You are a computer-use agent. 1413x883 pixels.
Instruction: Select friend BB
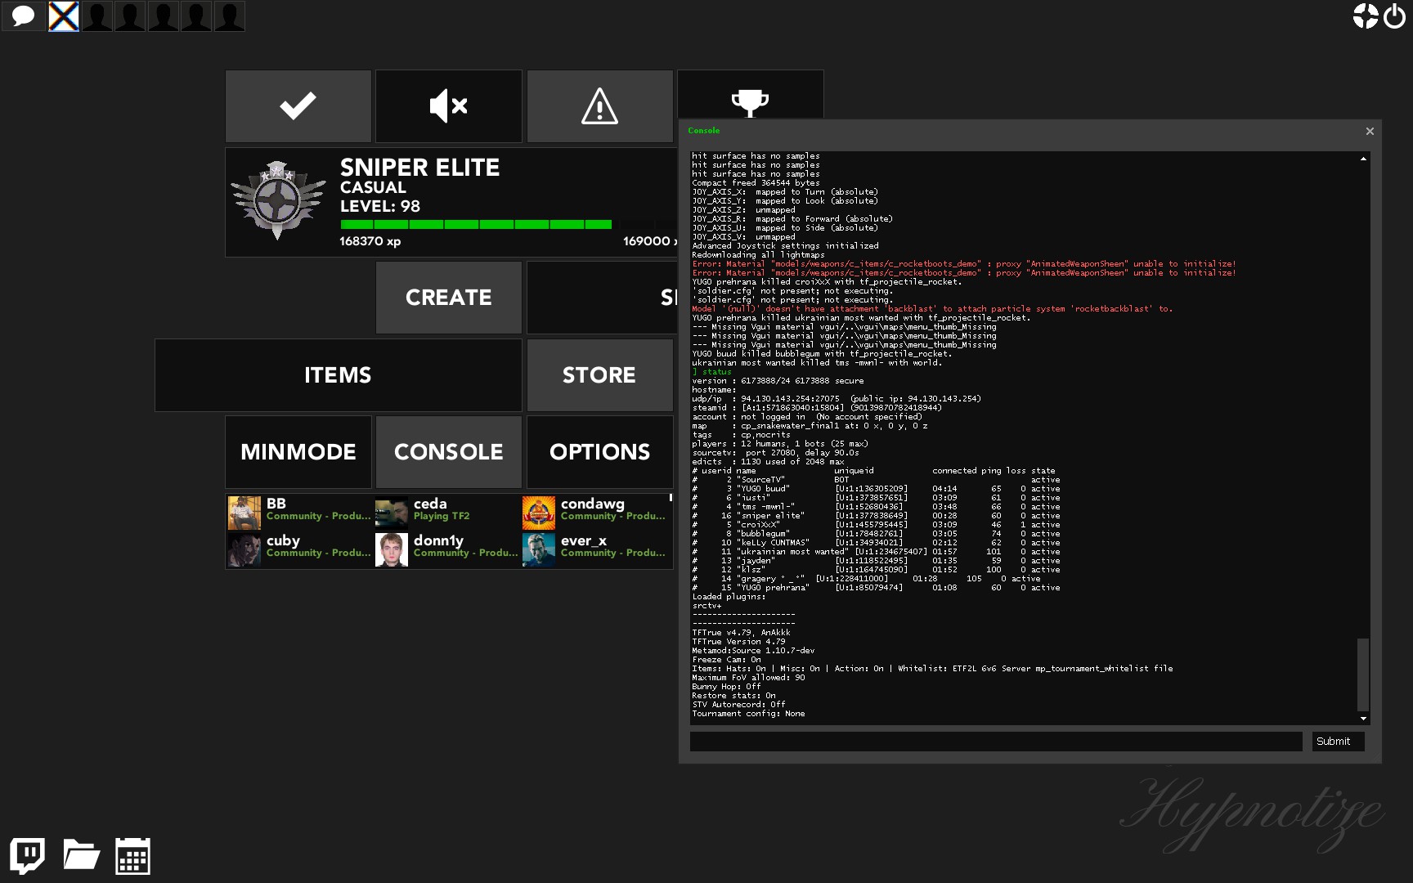coord(299,513)
